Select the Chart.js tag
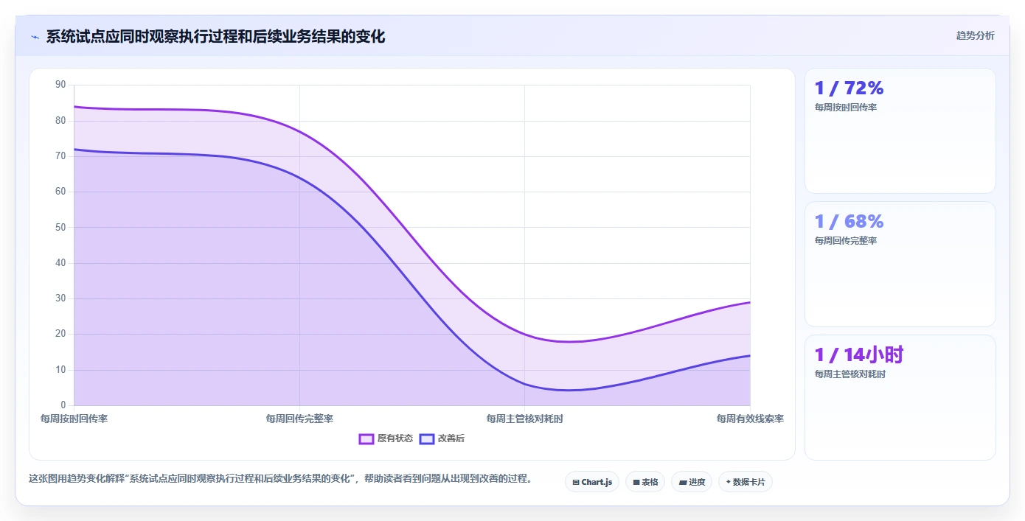 click(592, 482)
